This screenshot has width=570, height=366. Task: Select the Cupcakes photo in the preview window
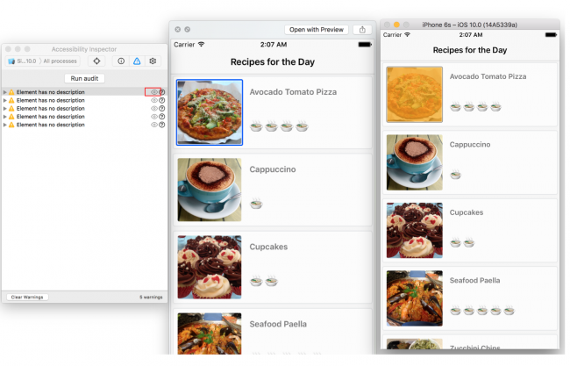click(210, 267)
